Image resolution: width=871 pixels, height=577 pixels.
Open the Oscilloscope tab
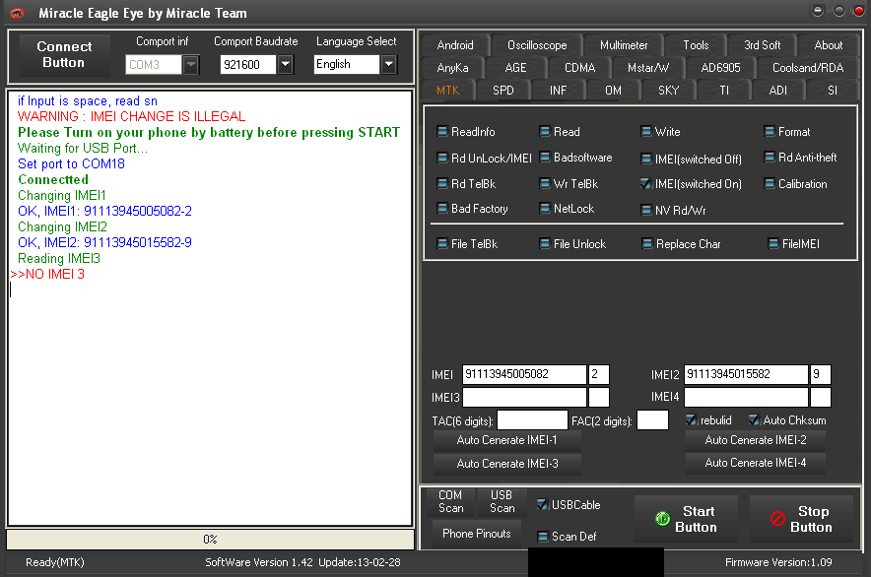pyautogui.click(x=537, y=45)
